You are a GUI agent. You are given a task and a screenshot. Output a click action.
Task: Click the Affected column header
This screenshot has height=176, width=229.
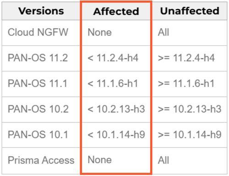coord(116,11)
